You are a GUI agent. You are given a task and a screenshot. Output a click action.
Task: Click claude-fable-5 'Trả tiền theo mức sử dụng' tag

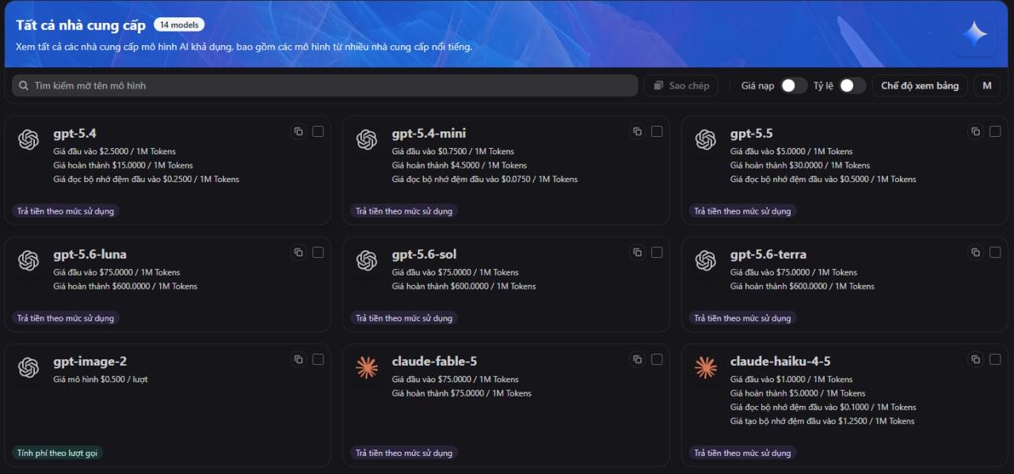[x=404, y=453]
